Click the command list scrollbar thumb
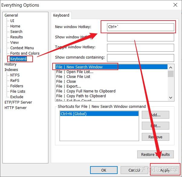 pos(171,74)
